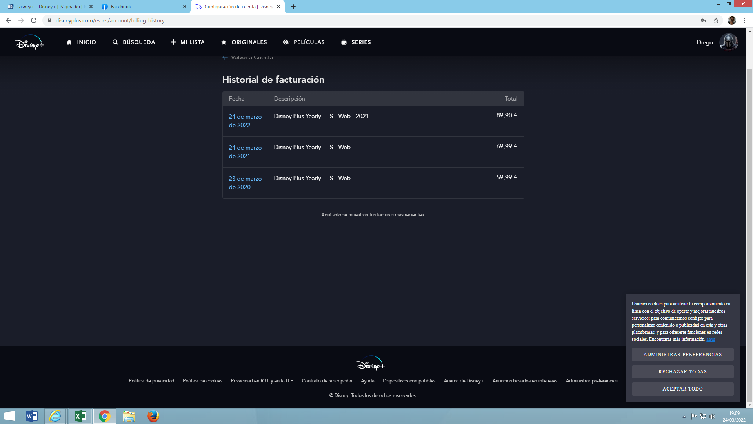Open invoice dated 24 de marzo de 2022
Image resolution: width=753 pixels, height=424 pixels.
point(245,121)
